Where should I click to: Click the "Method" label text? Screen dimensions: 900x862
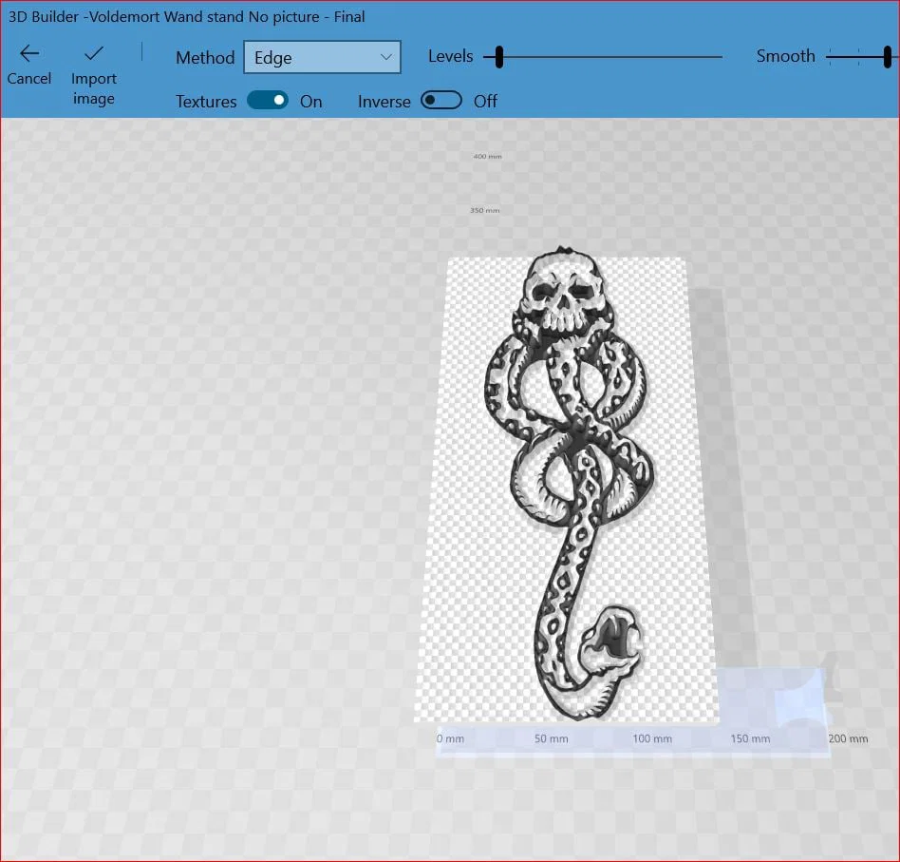tap(205, 58)
